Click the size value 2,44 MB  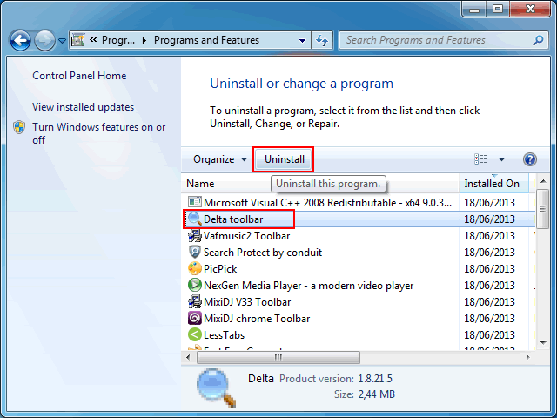[x=377, y=394]
